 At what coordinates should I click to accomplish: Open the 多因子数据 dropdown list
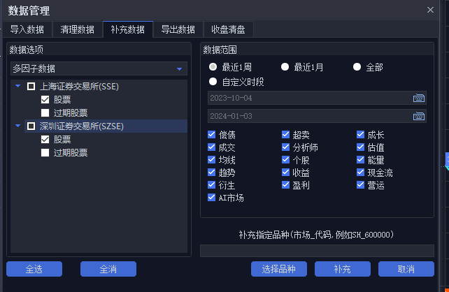tap(99, 68)
